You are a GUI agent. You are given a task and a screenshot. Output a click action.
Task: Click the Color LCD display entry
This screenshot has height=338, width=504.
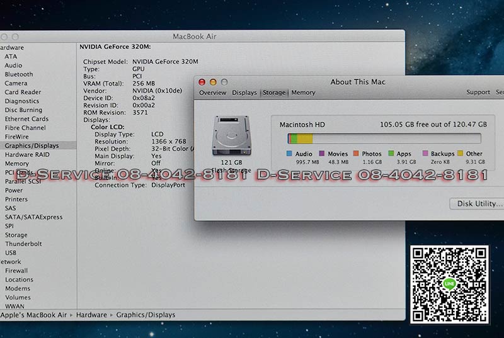[107, 127]
